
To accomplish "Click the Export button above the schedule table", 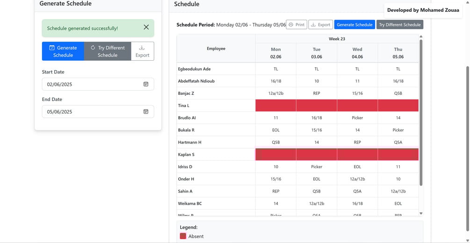I will pos(321,25).
